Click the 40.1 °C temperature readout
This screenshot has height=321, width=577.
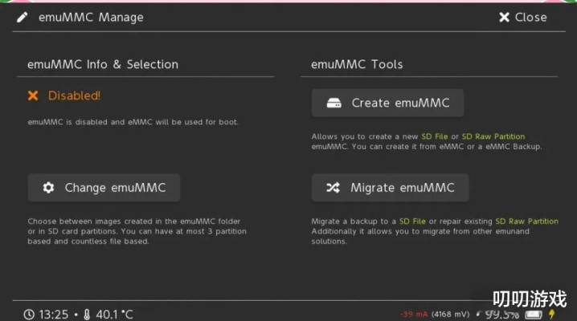pyautogui.click(x=114, y=315)
